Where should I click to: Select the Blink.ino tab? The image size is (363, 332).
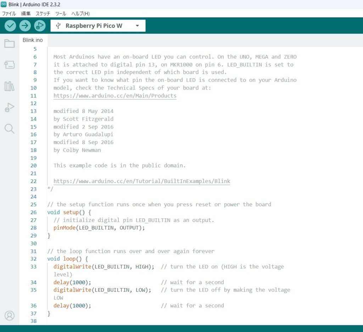pos(33,40)
